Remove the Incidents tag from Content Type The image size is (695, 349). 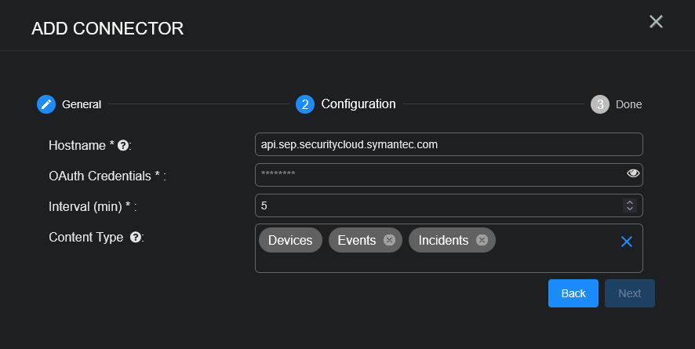pos(482,241)
